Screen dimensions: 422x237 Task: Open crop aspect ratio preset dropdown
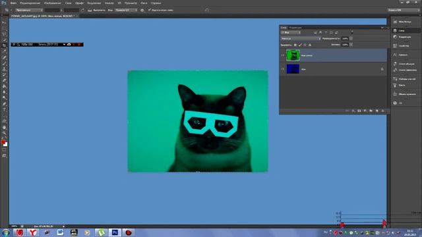29,11
